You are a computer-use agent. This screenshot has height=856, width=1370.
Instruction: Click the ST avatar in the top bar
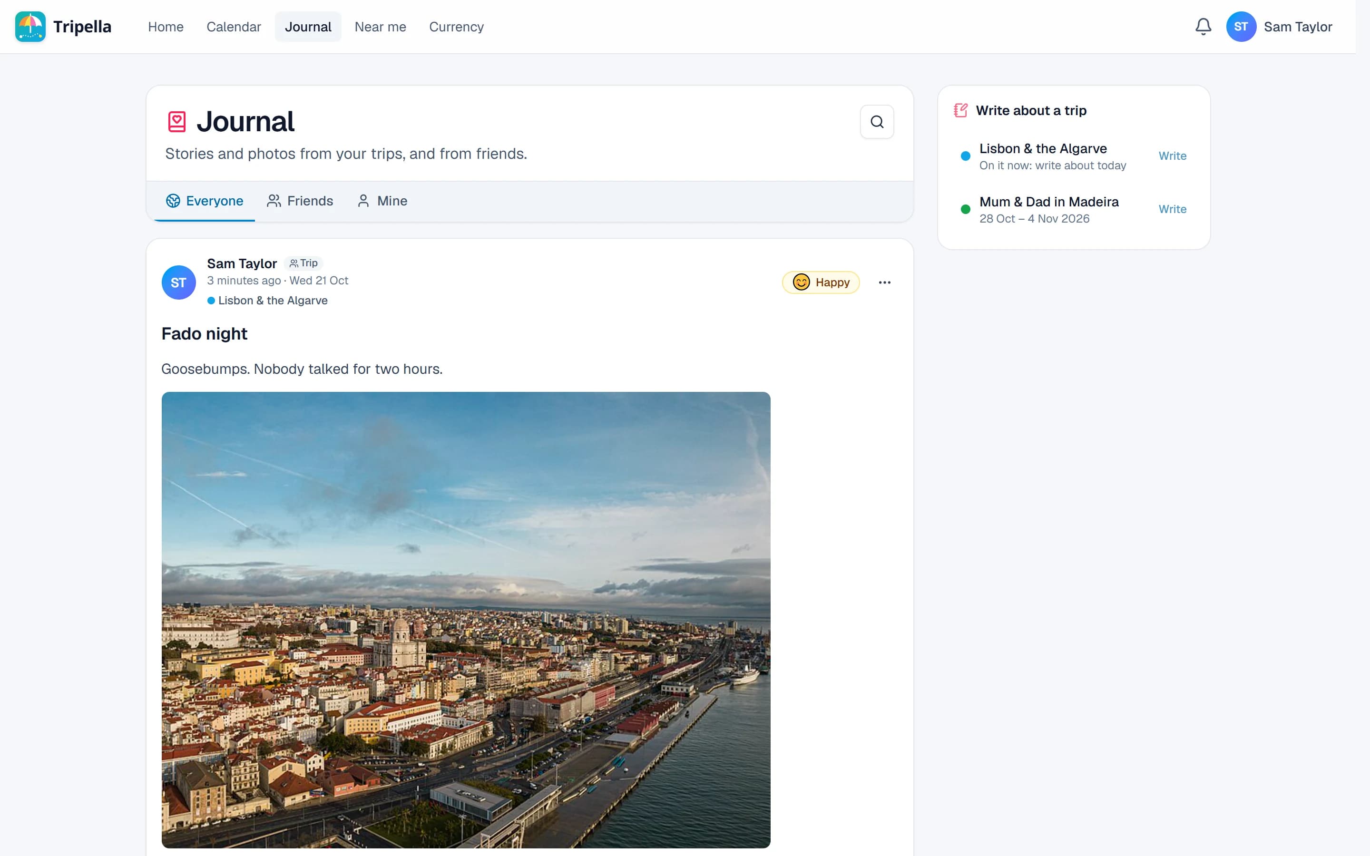1241,27
